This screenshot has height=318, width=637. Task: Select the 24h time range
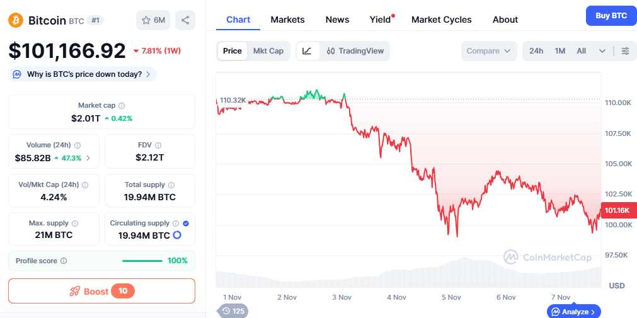536,51
